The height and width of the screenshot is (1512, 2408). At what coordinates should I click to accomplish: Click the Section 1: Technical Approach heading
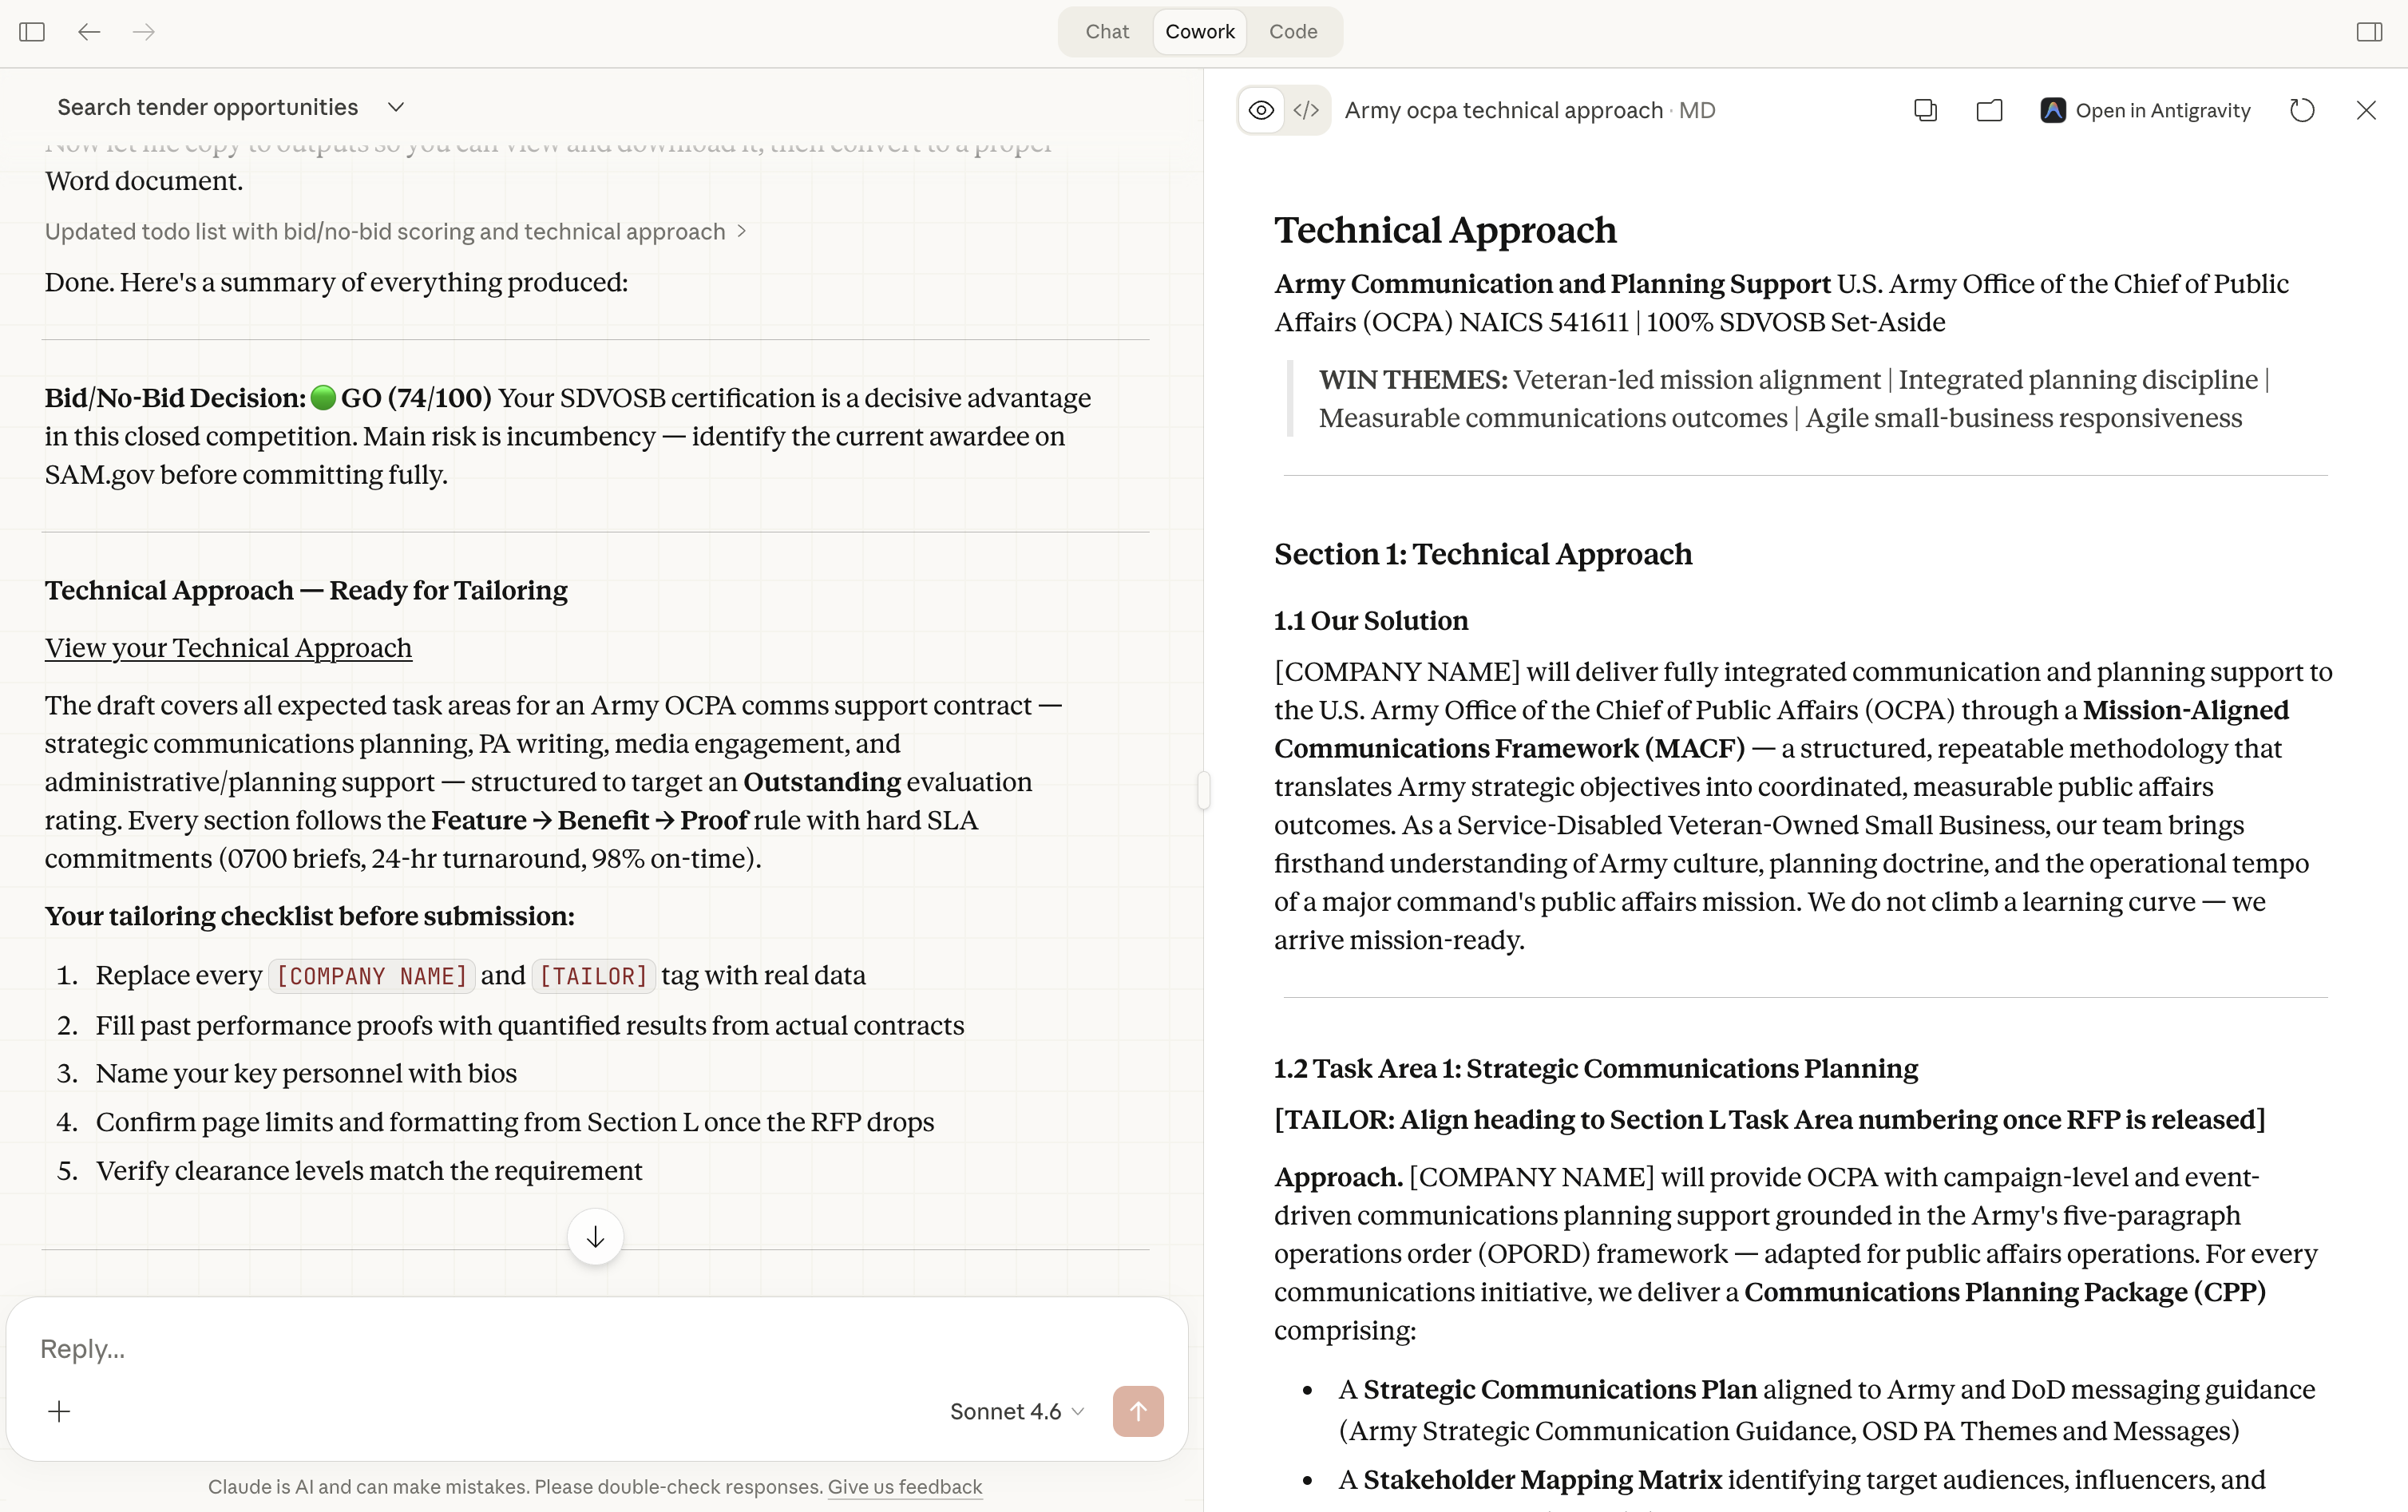[1483, 554]
